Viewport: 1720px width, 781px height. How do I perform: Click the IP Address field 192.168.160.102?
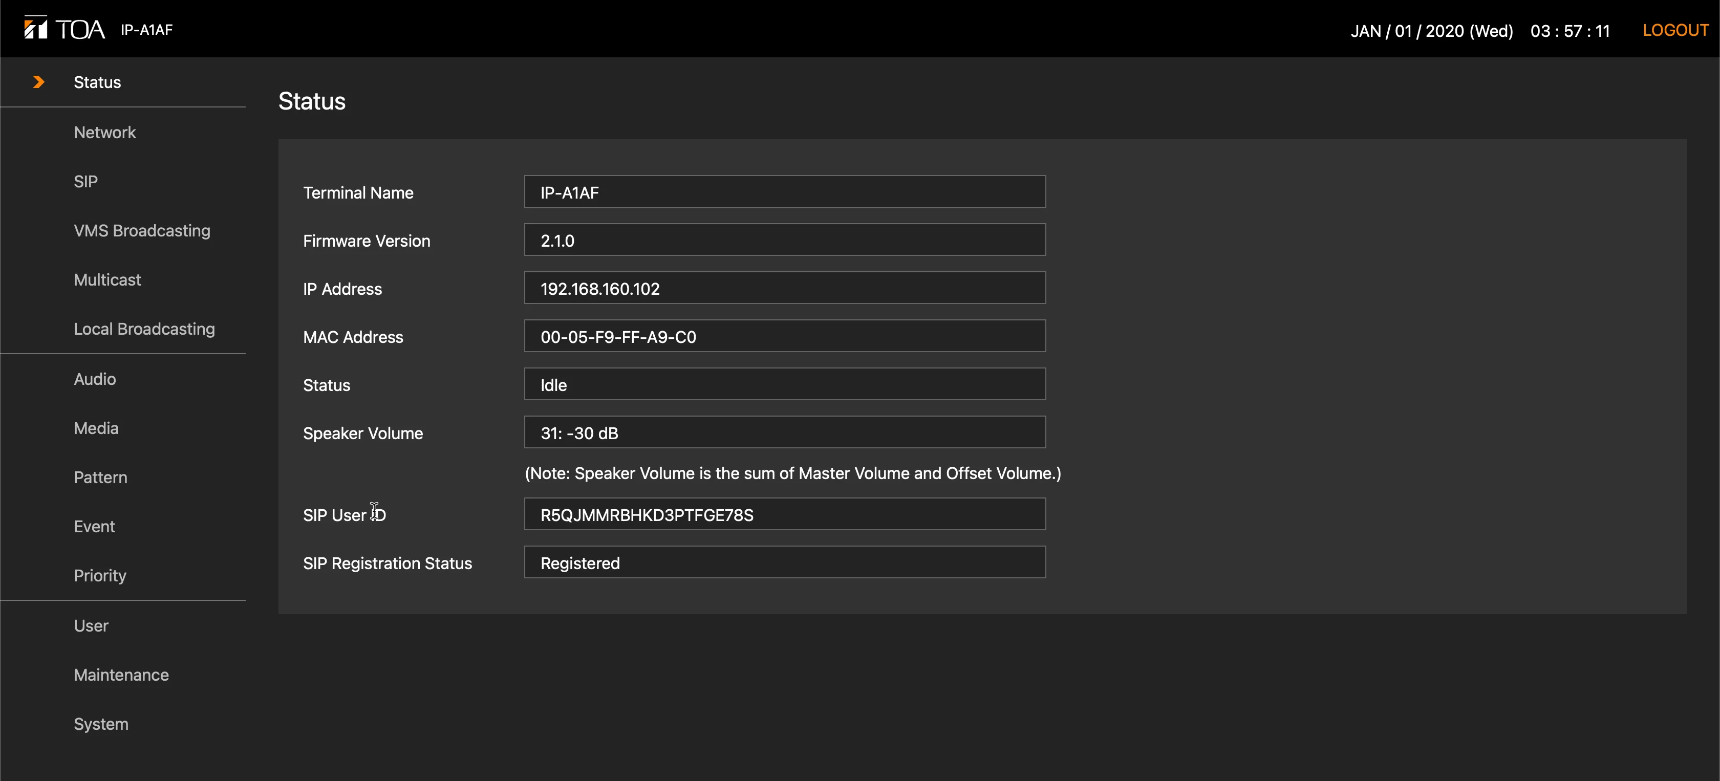[785, 288]
